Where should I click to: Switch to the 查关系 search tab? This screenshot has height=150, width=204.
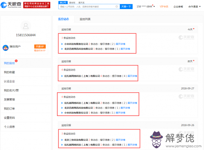[82, 3]
